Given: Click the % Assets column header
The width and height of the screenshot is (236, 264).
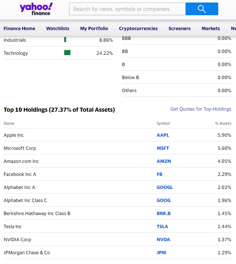Looking at the screenshot, I should (223, 123).
